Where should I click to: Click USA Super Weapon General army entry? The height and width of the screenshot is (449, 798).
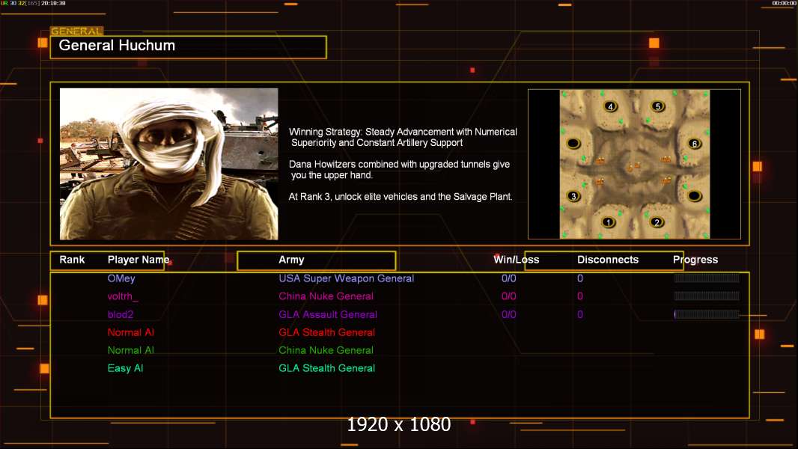click(346, 278)
